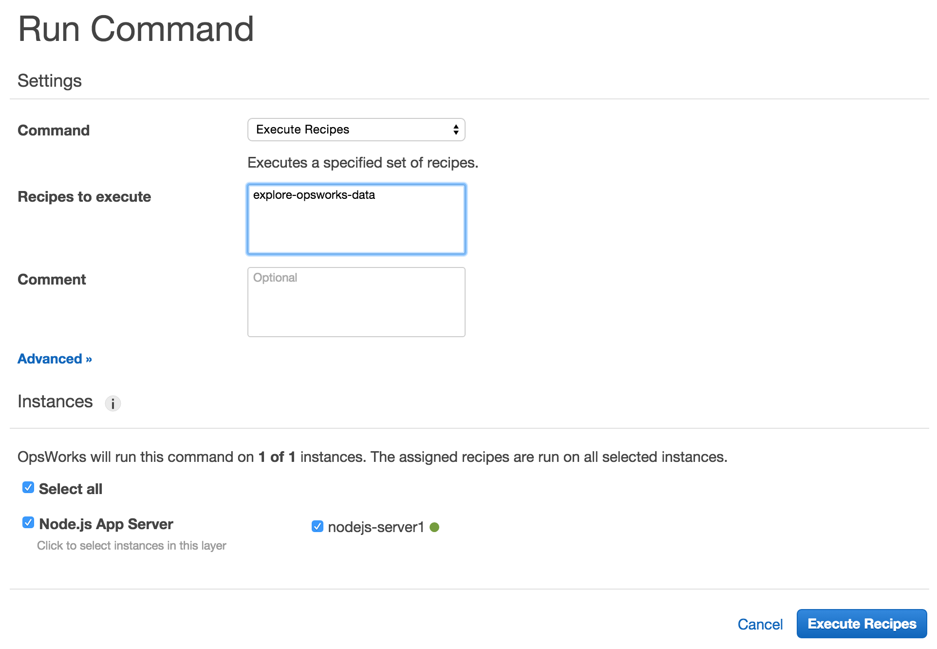Viewport: 937px width, 649px height.
Task: Click the Command dropdown stepper arrows
Action: (456, 130)
